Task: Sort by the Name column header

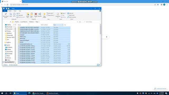Action: pyautogui.click(x=29, y=25)
